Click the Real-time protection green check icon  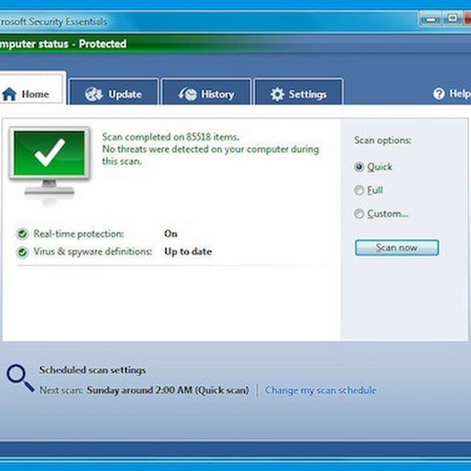(x=22, y=234)
